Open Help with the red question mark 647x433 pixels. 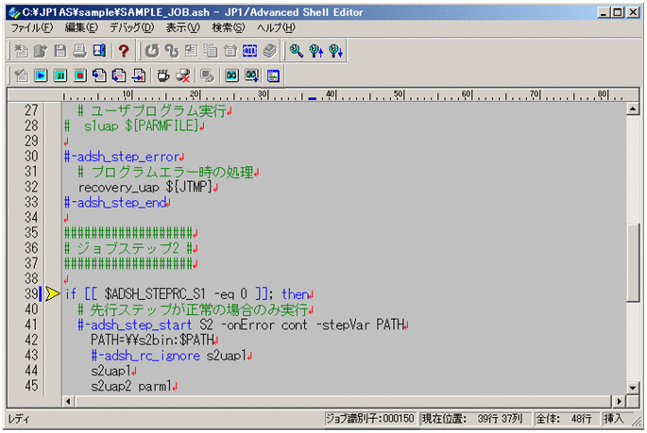pyautogui.click(x=124, y=51)
